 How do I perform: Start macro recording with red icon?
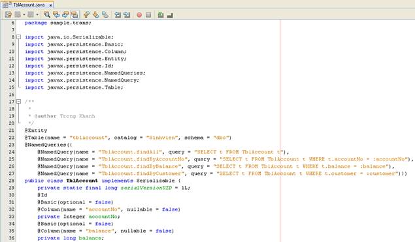[x=139, y=15]
